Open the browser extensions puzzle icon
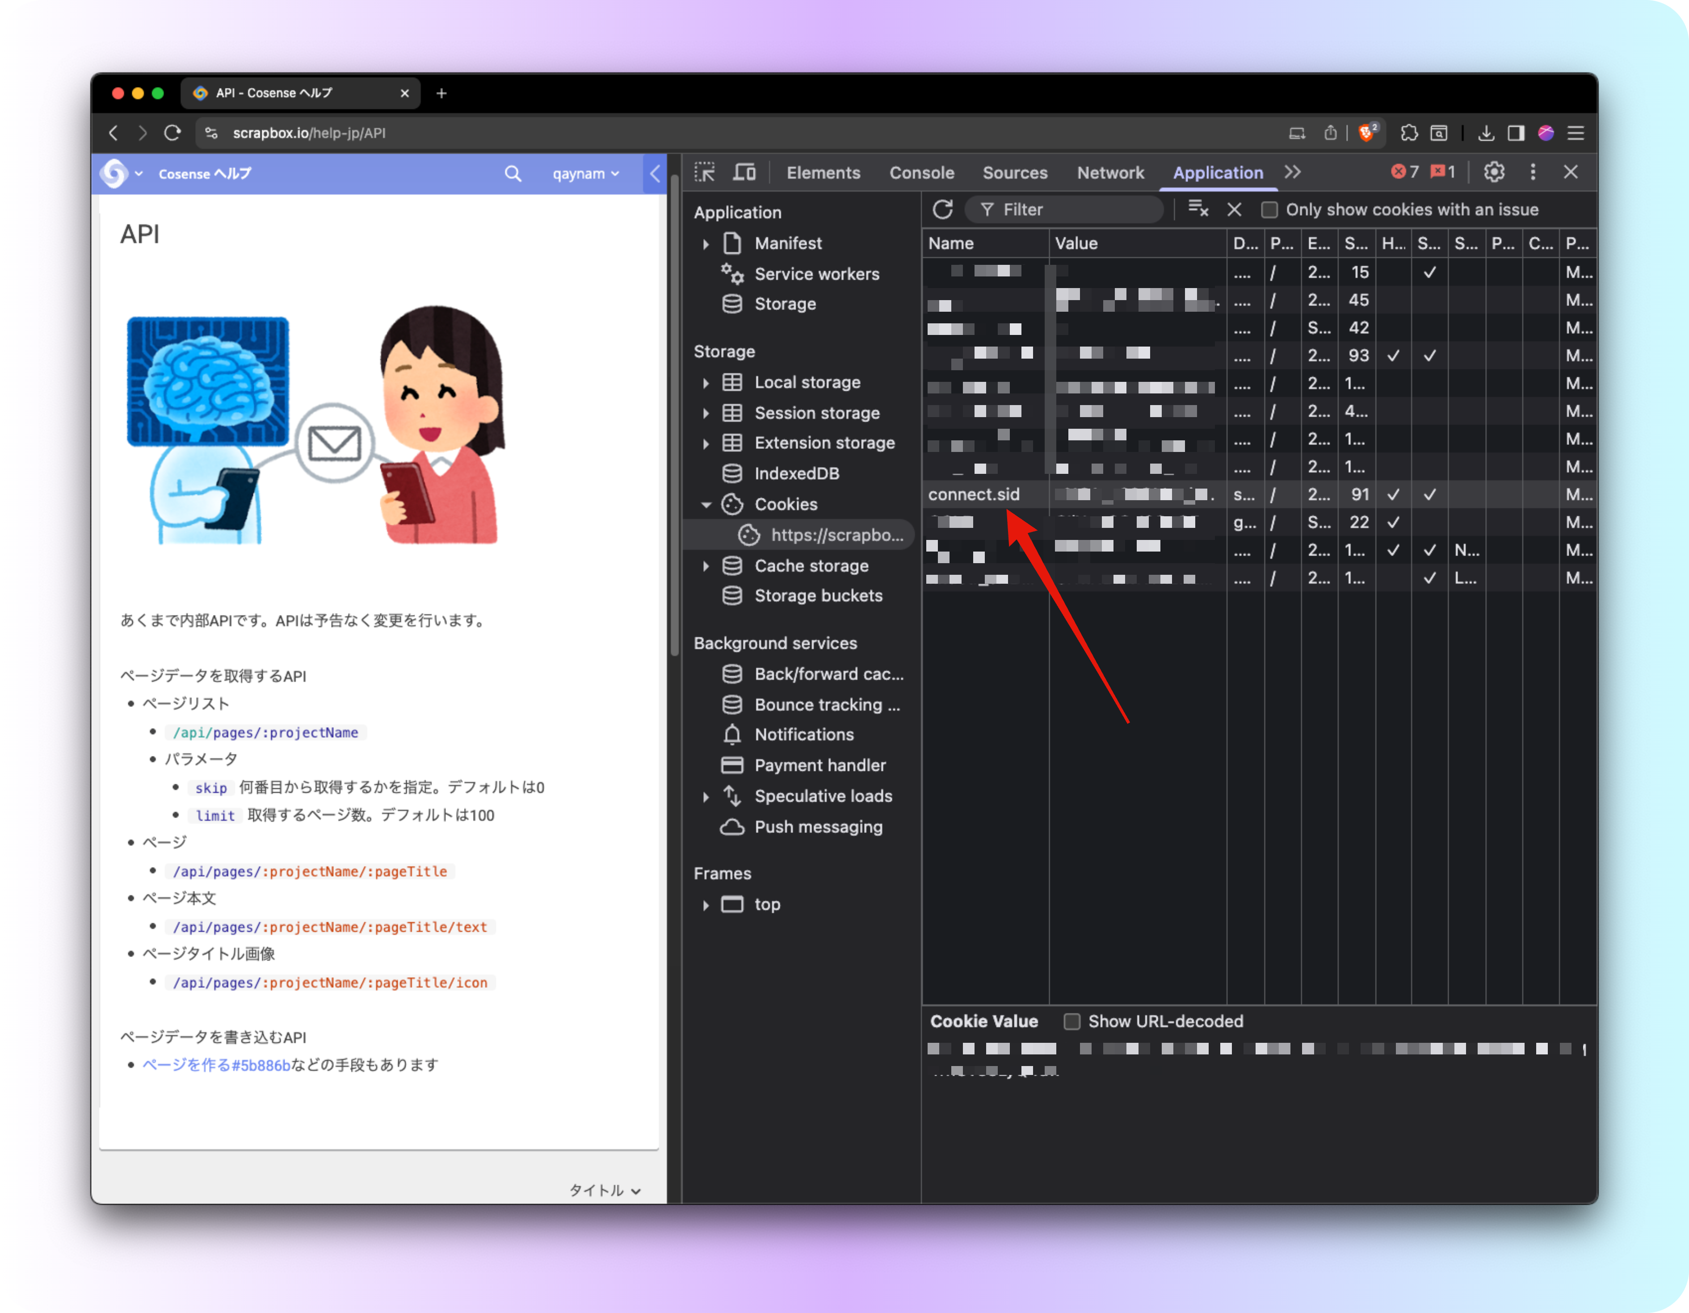Screen dimensions: 1689x1313 point(1409,133)
